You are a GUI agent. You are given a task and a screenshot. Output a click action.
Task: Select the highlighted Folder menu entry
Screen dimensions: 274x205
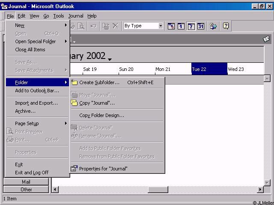coord(37,82)
